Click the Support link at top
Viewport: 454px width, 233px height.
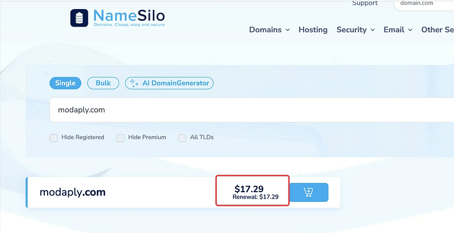[364, 3]
